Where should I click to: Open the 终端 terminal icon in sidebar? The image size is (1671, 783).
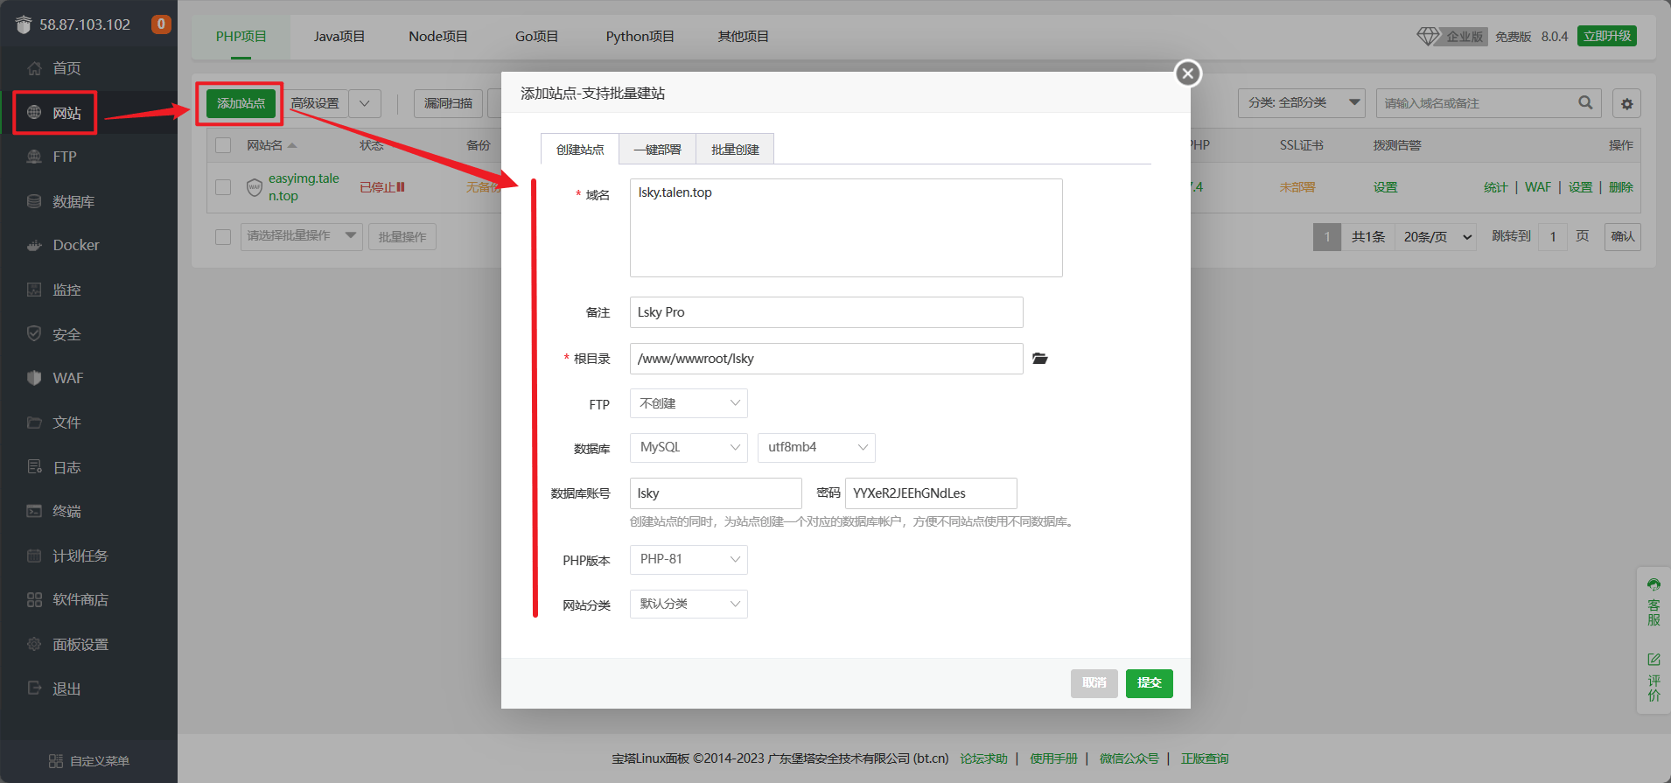point(34,511)
